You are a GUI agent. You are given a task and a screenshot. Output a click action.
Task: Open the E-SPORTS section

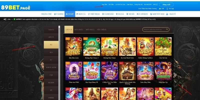point(142,14)
